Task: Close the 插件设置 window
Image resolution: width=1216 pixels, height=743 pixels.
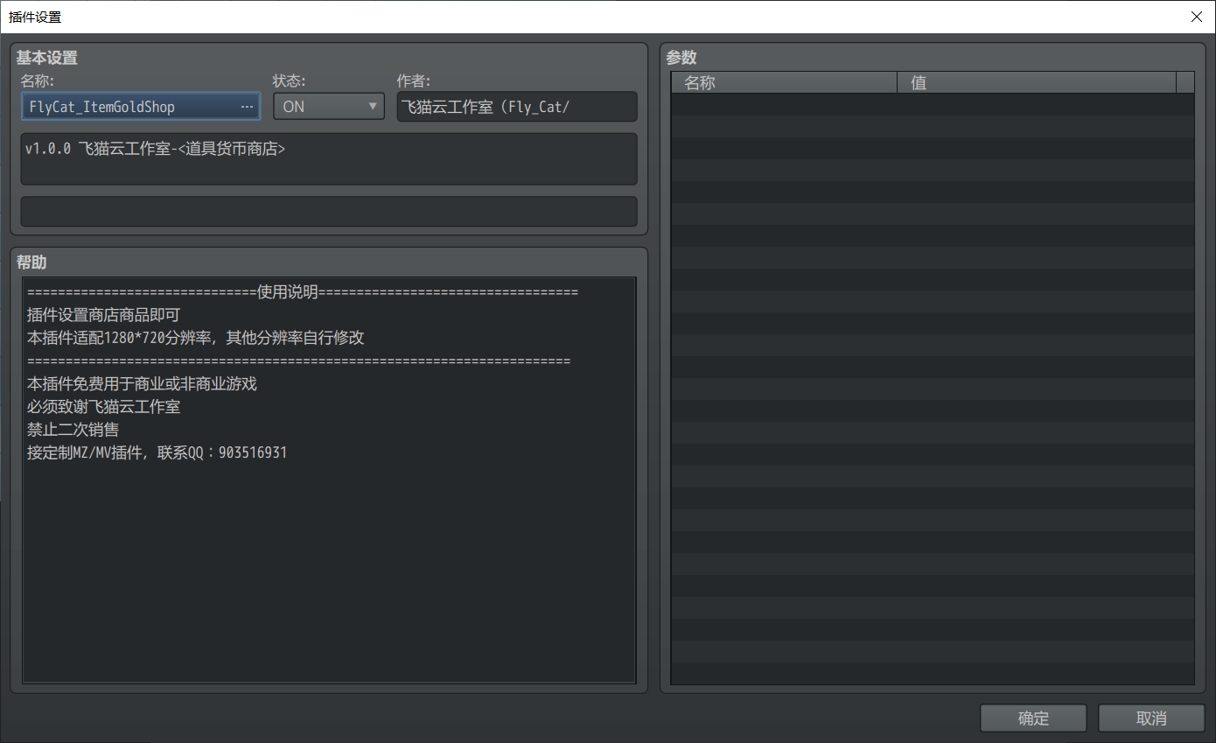Action: pos(1196,17)
